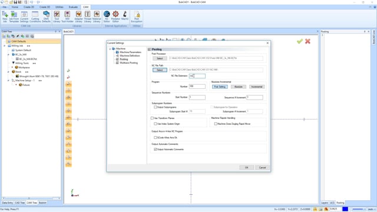Screen dimensions: 377x212
Task: Toggle the Machine Does Dogleg Rapid Move checkbox
Action: [x=216, y=124]
